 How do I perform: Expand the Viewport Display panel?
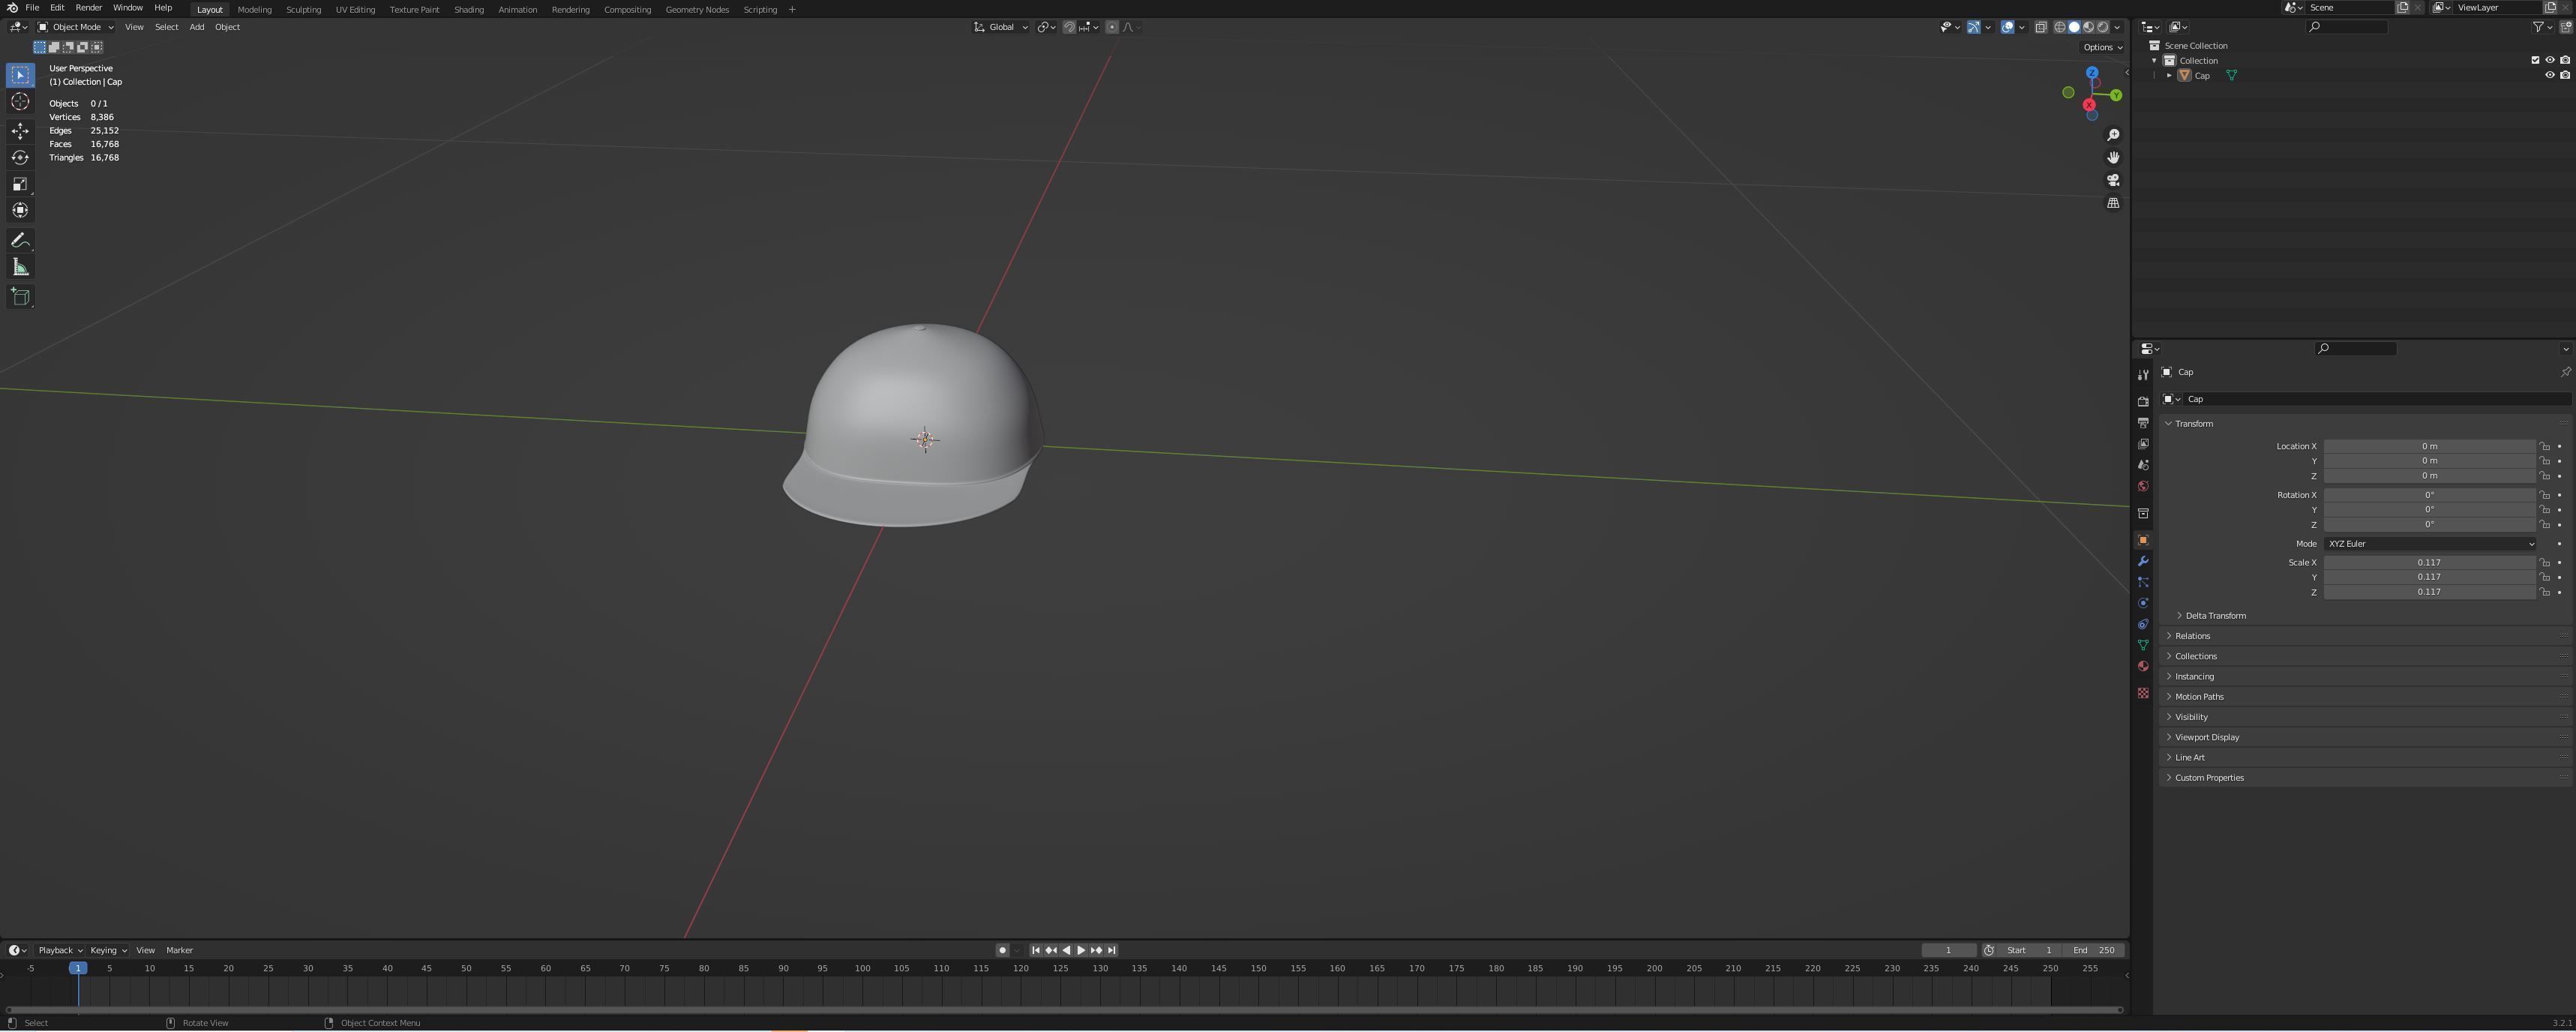click(x=2207, y=737)
